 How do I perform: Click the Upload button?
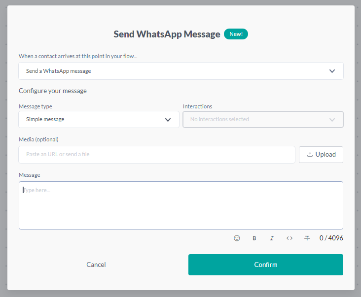(321, 155)
